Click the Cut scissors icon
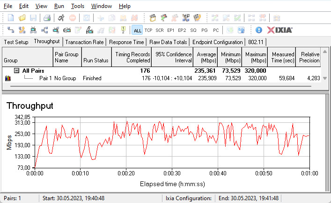 (x=101, y=18)
